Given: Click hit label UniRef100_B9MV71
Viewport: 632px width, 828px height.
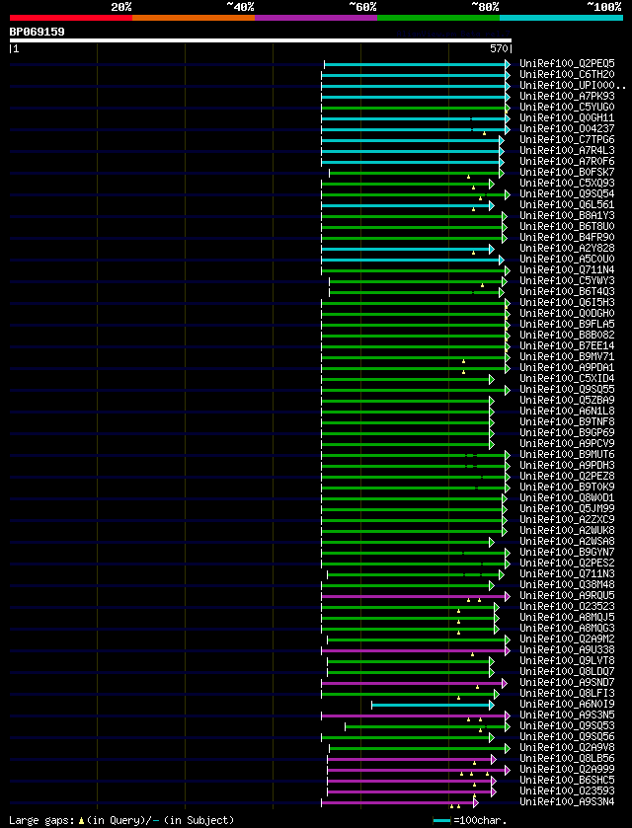Looking at the screenshot, I should pos(567,356).
